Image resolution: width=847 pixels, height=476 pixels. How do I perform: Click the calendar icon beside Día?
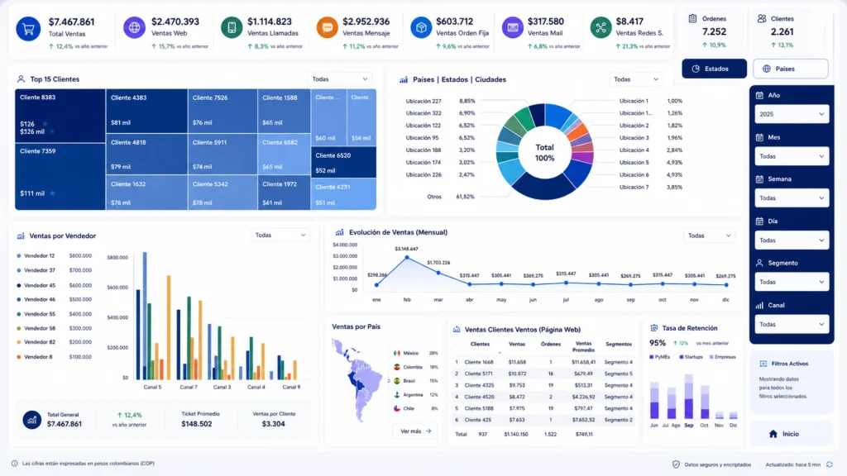click(759, 221)
